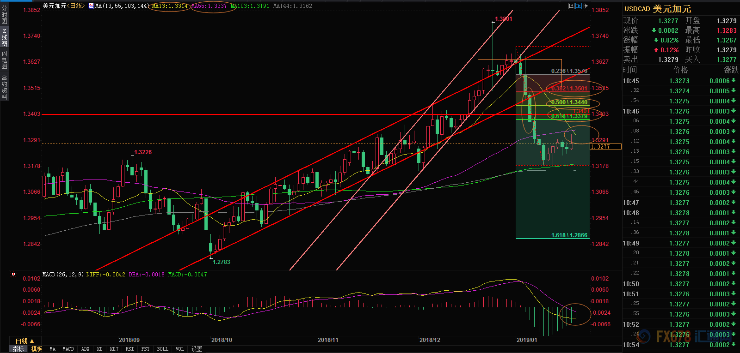Apply the KD indicator
Screen dimensions: 740x353
tap(99, 349)
